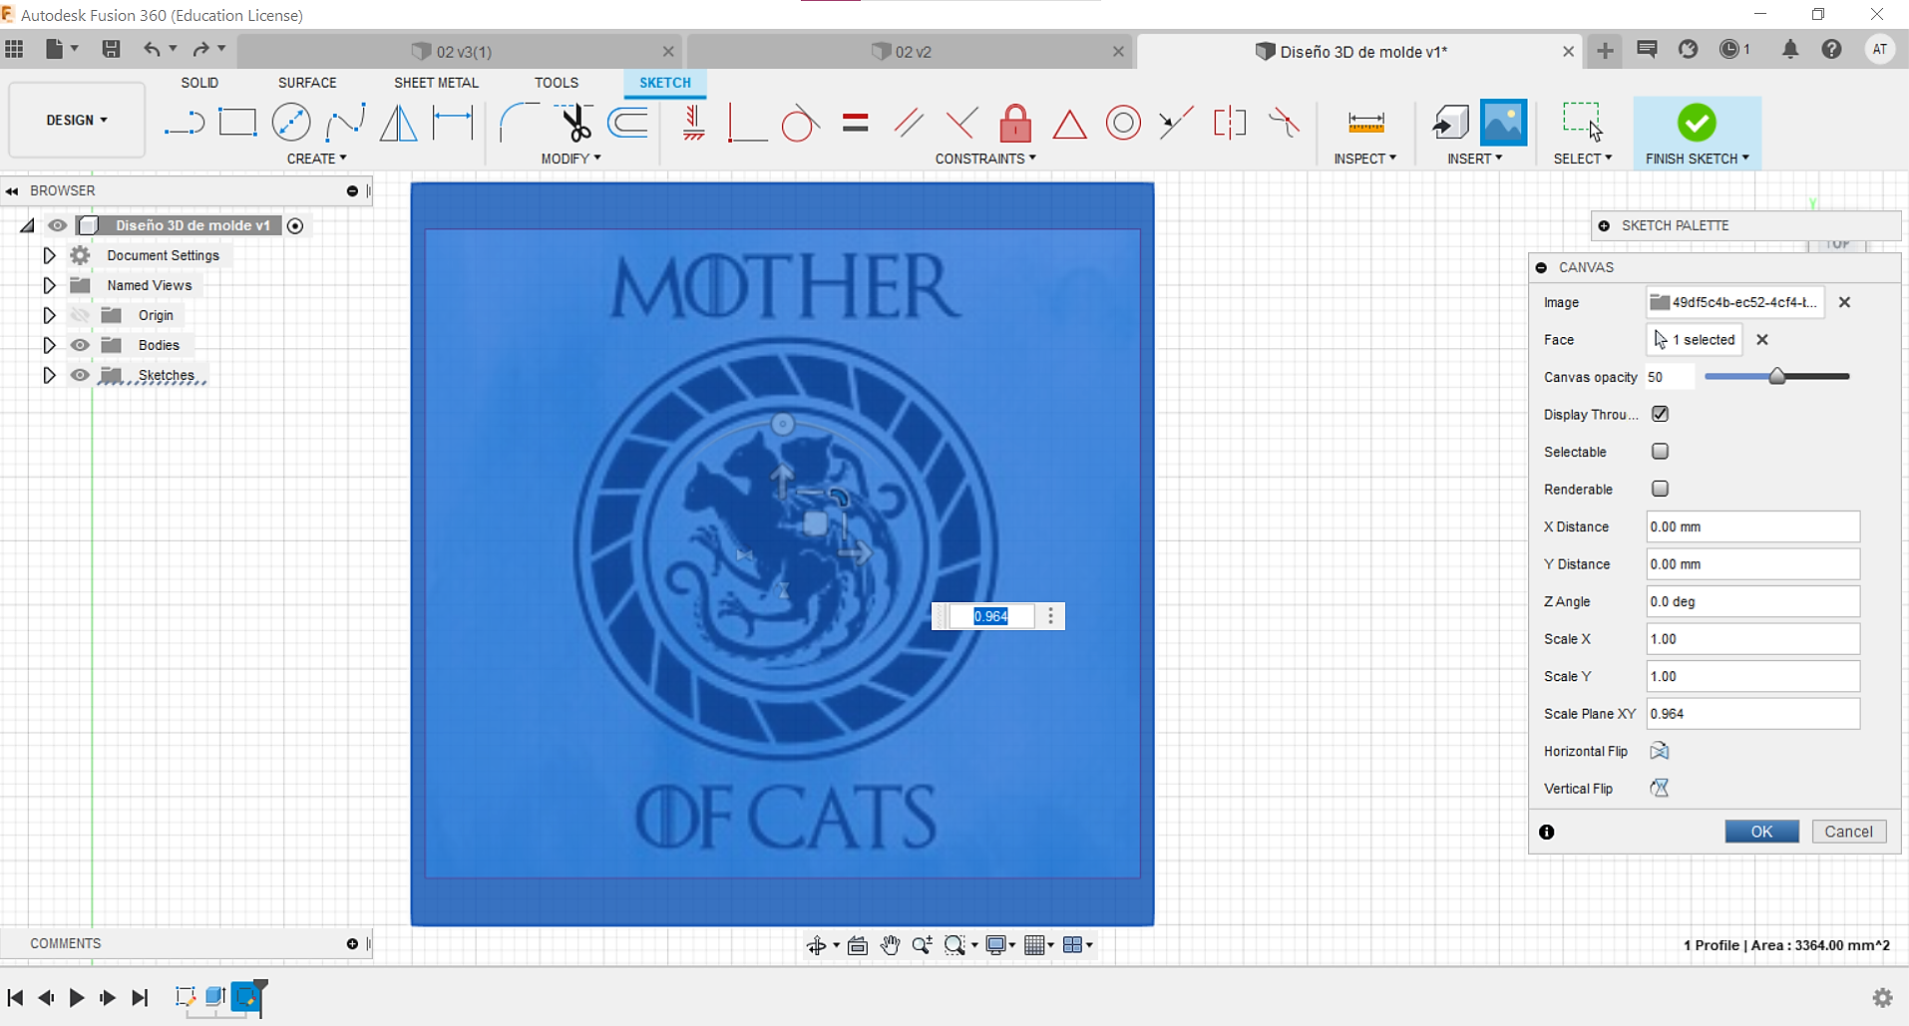Apply the Midpoint triangle constraint

1069,124
